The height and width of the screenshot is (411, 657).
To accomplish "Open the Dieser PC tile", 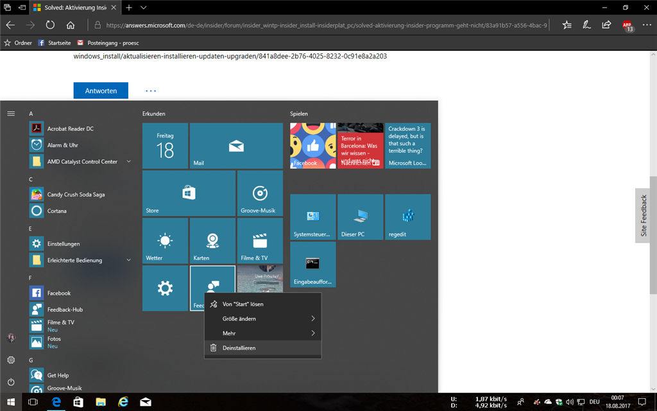I will (x=361, y=217).
